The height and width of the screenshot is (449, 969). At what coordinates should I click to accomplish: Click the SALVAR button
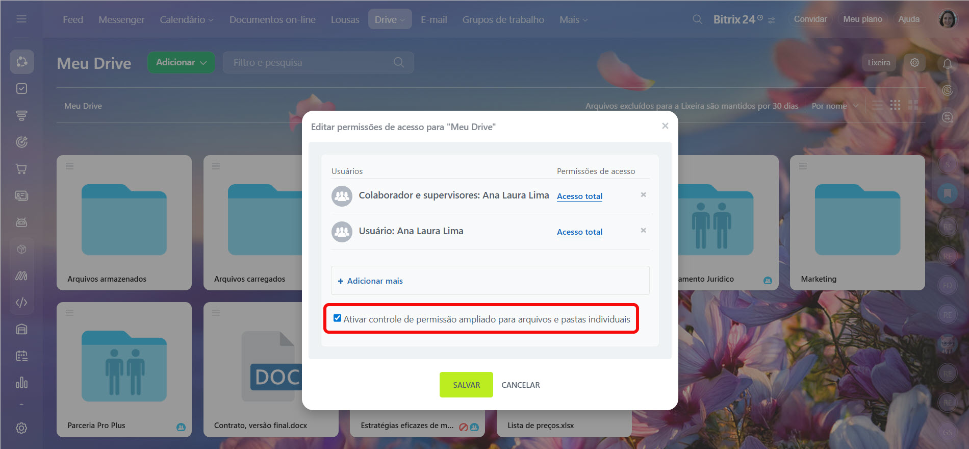point(466,385)
